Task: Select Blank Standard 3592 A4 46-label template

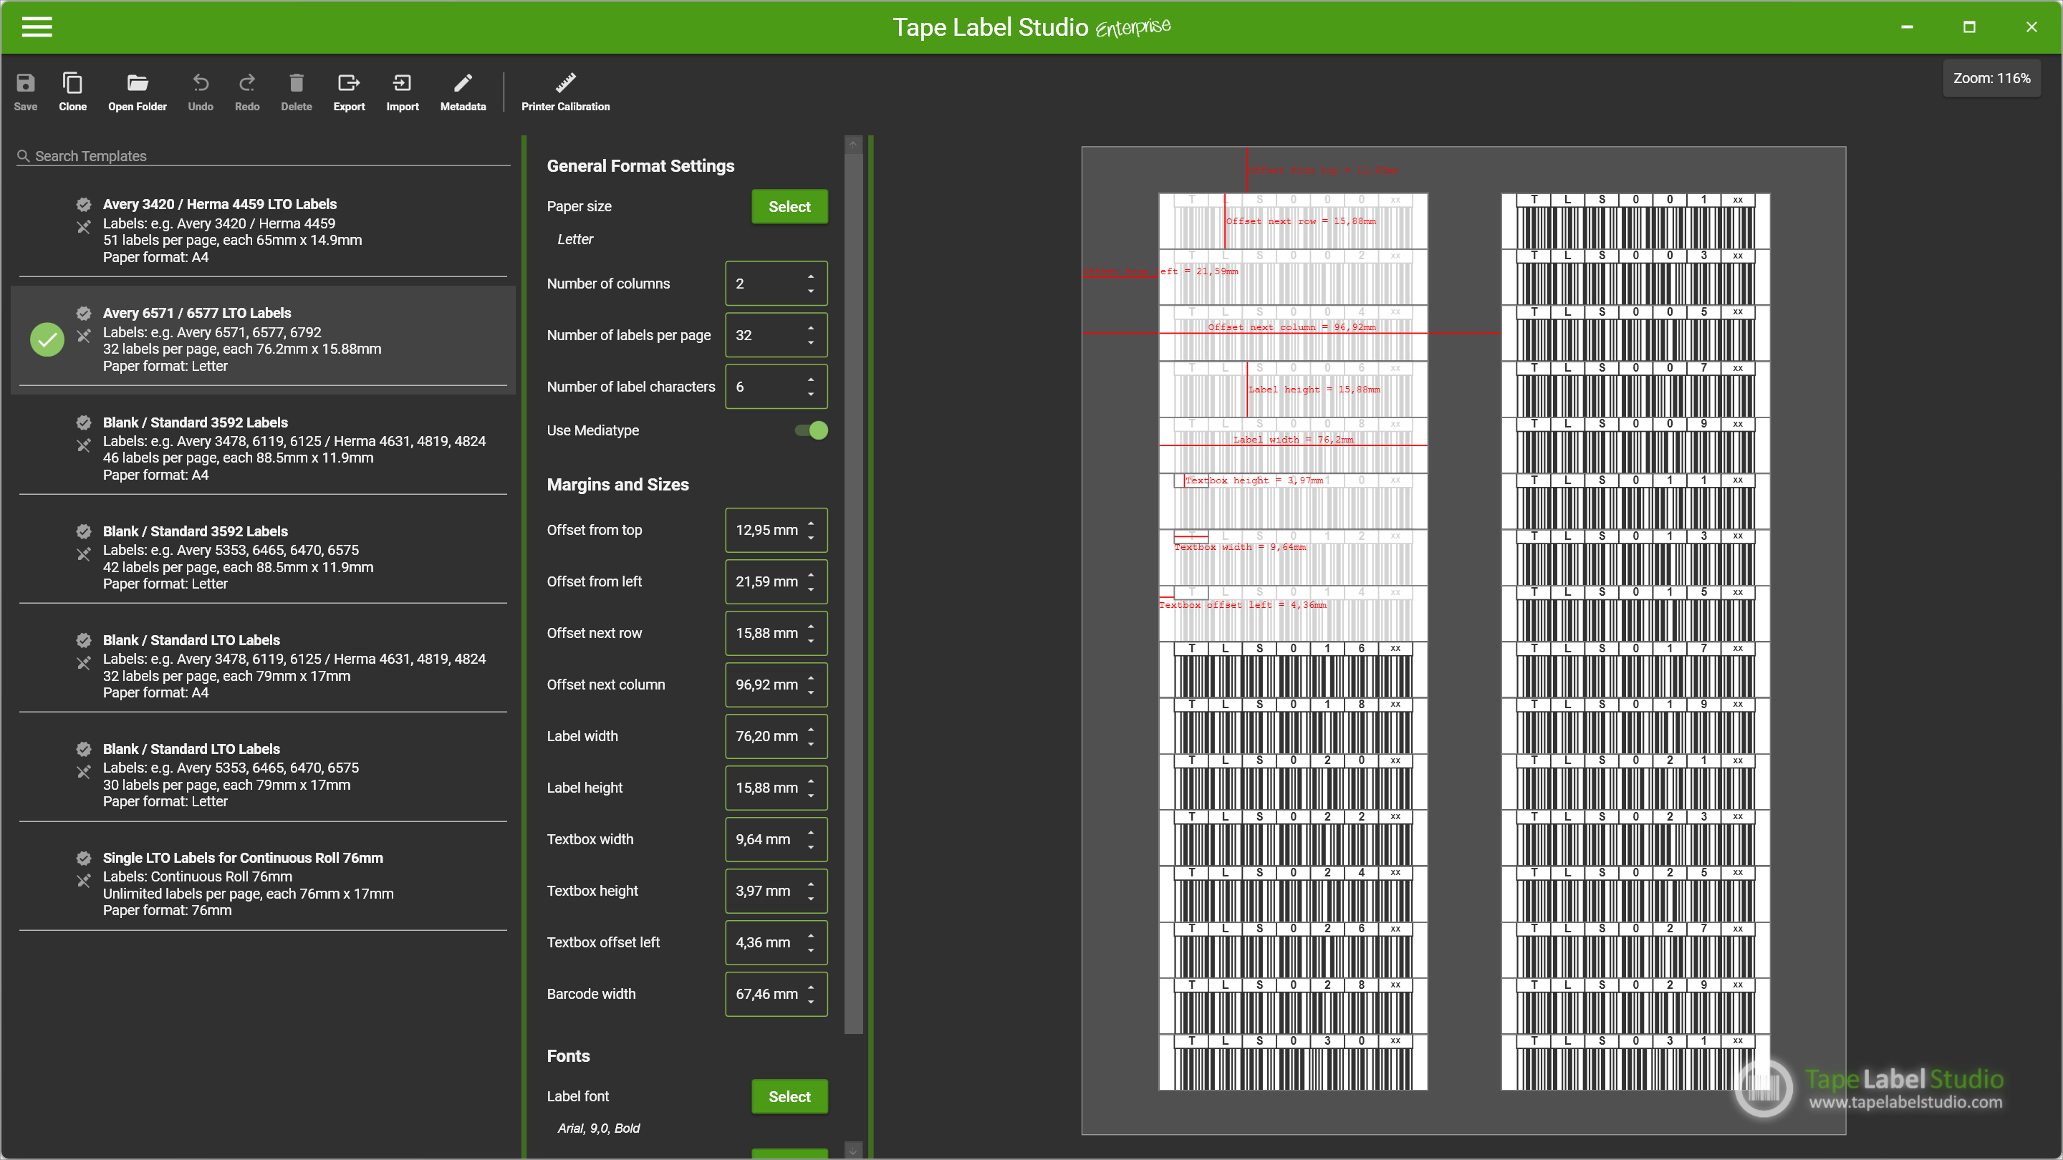Action: pyautogui.click(x=263, y=448)
